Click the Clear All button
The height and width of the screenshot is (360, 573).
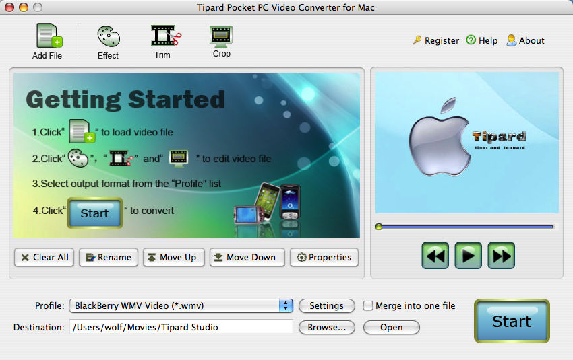click(44, 258)
